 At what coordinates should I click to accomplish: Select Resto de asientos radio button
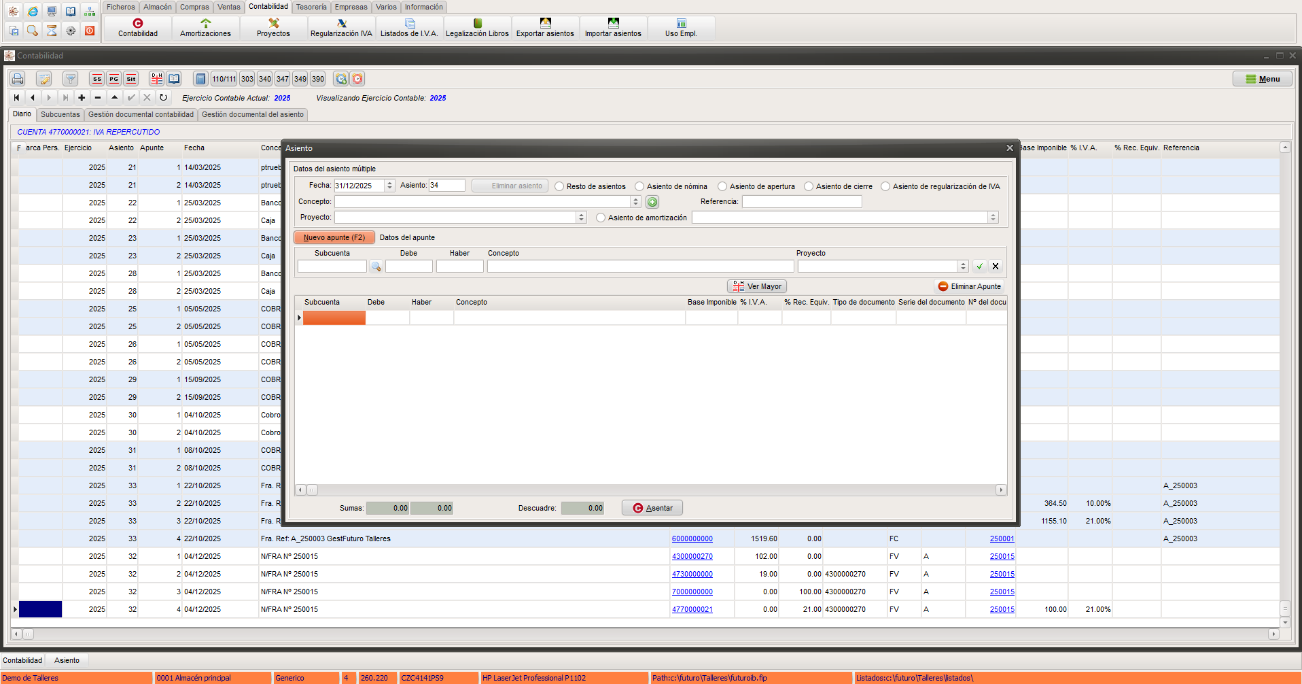559,186
